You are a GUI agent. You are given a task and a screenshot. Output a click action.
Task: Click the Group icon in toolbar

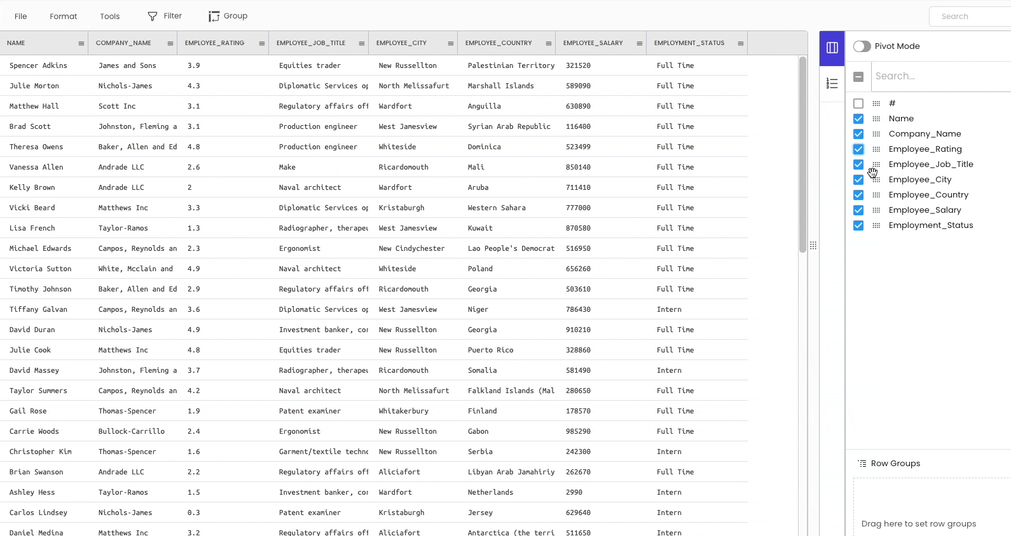[x=214, y=17]
